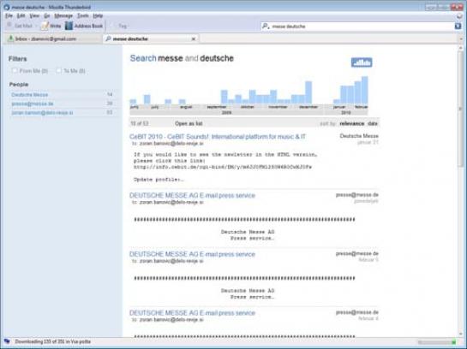Filter by Deutsche Messe in People list

click(x=30, y=95)
